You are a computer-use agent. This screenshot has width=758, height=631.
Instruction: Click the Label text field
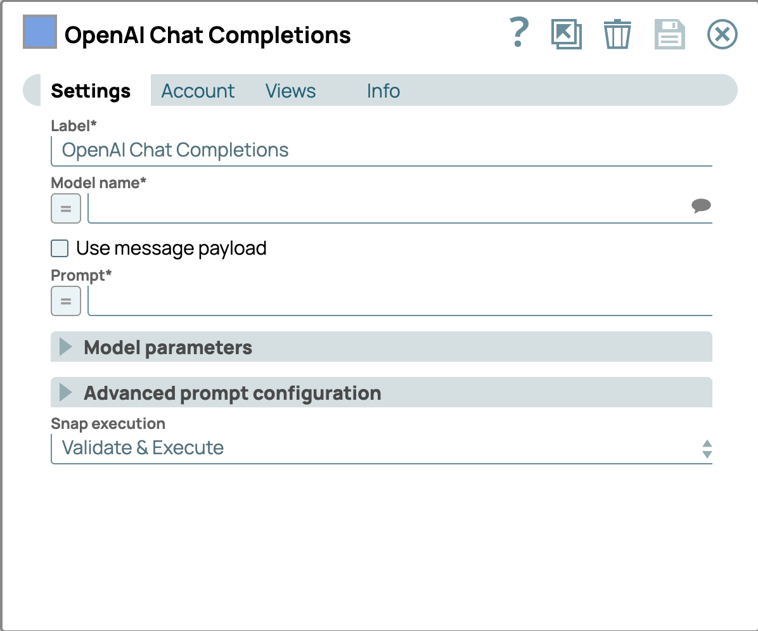(380, 150)
